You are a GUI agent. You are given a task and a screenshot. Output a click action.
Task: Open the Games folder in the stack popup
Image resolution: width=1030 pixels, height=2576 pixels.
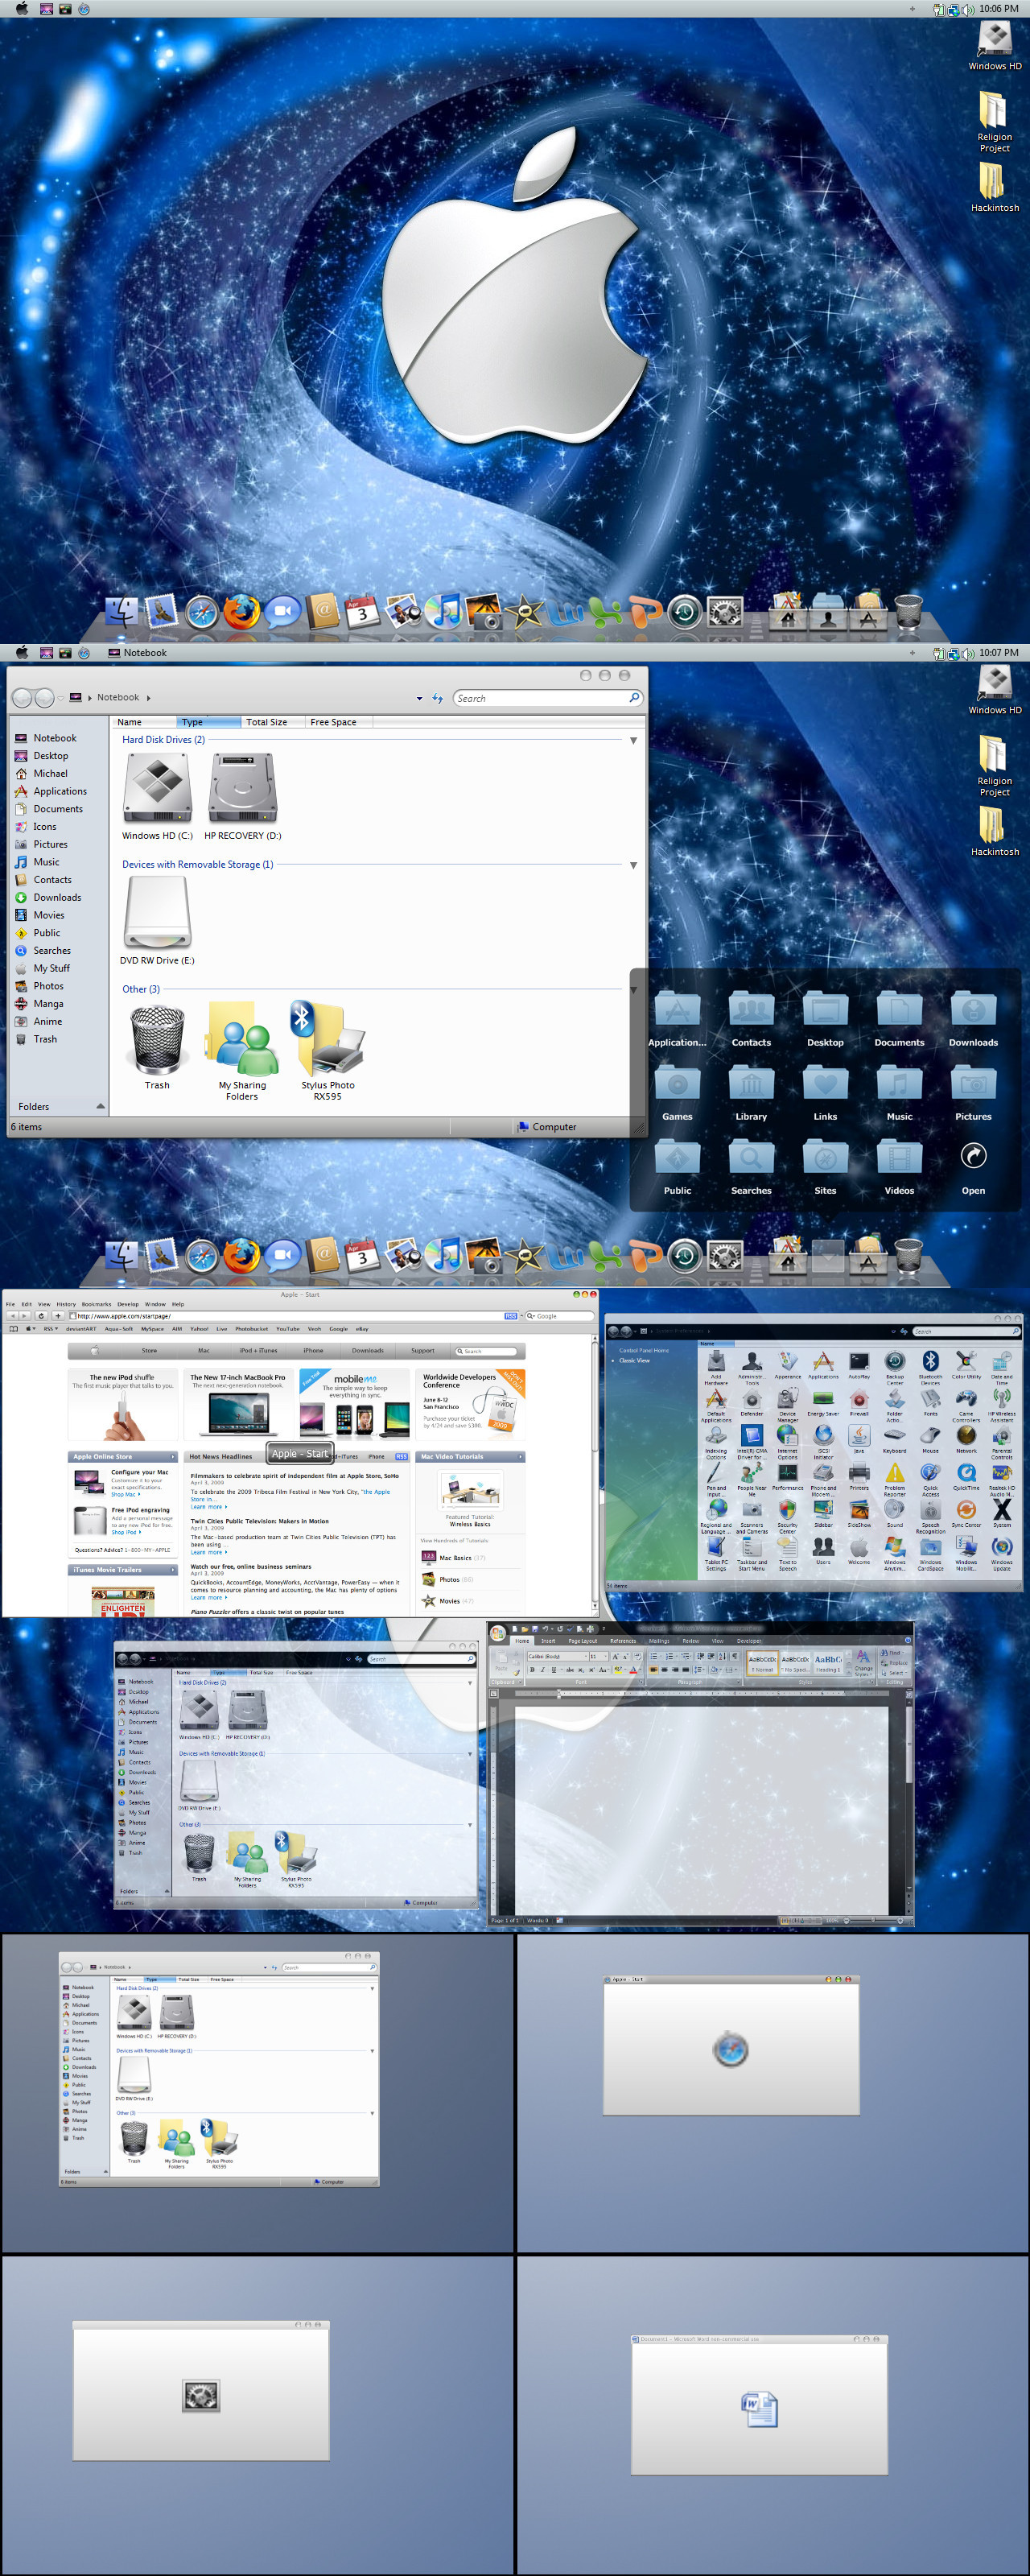point(677,1093)
